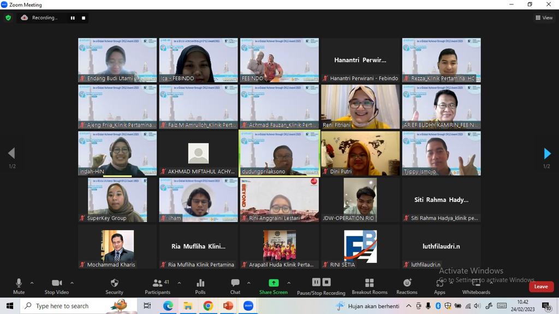Open File Explorer from the taskbar

tap(188, 306)
